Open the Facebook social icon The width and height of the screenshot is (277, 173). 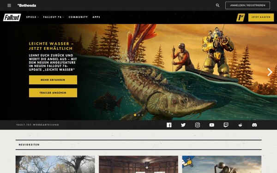(169, 125)
